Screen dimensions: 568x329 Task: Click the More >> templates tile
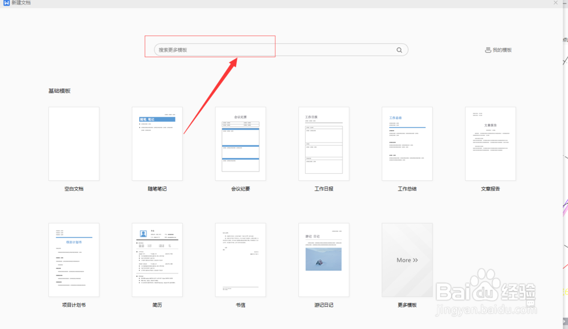(407, 260)
